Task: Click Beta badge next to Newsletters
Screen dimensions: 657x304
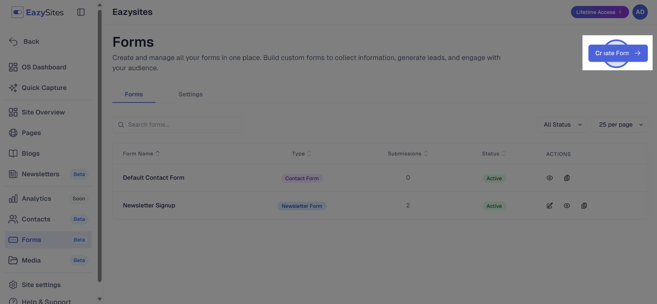Action: (x=79, y=174)
